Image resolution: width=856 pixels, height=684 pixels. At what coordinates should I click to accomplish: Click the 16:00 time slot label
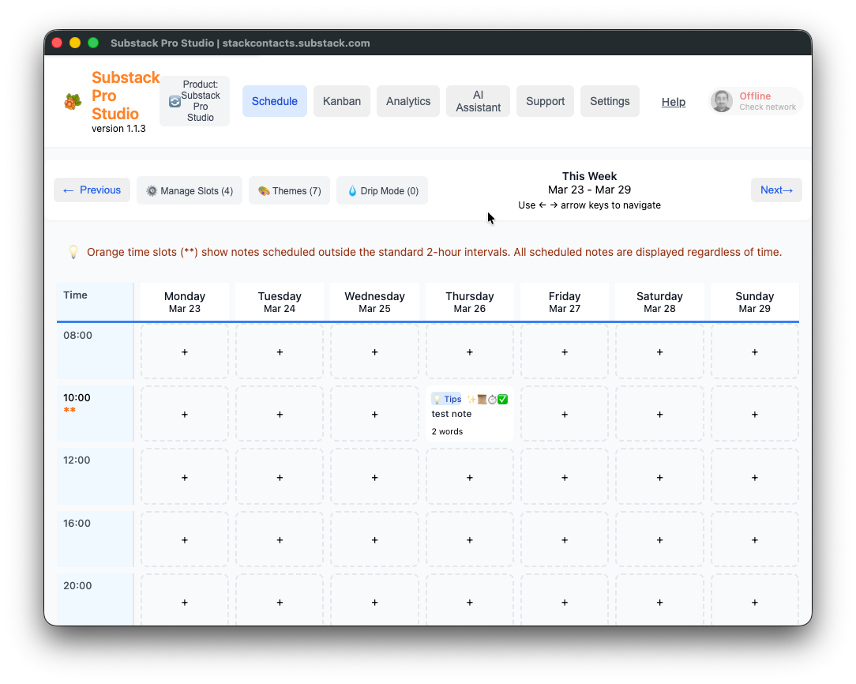pos(77,524)
